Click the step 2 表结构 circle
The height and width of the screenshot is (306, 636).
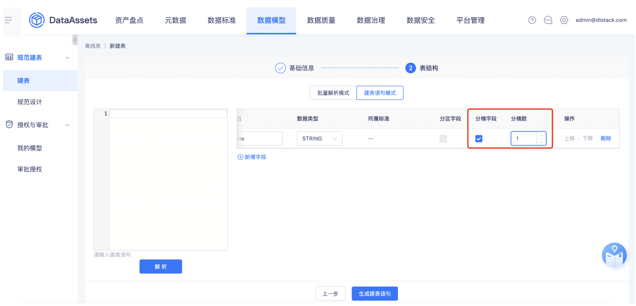tap(410, 68)
